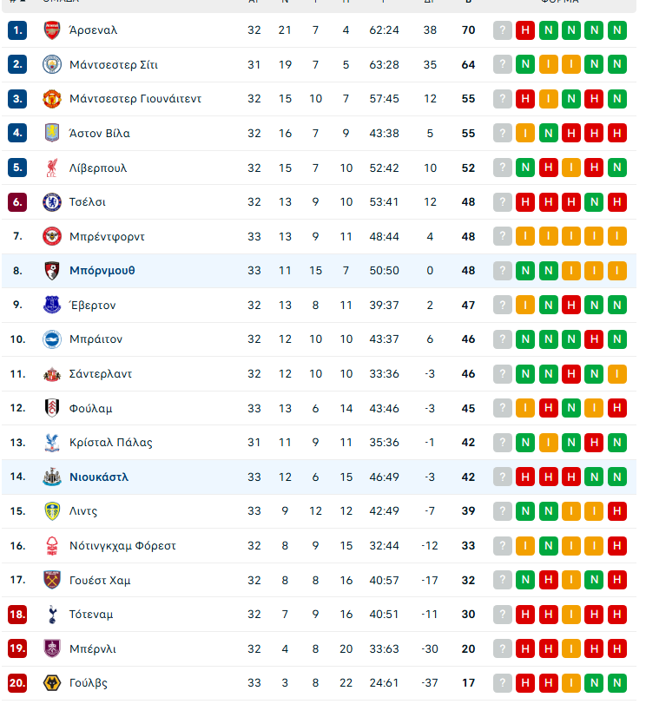Viewport: 646px width, 704px height.
Task: Click the Chelsea club crest
Action: tap(52, 202)
